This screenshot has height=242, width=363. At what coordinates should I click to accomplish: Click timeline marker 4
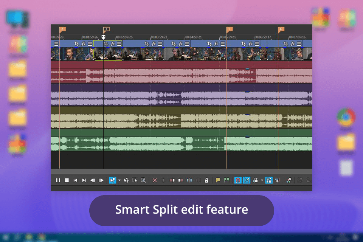[x=281, y=29]
